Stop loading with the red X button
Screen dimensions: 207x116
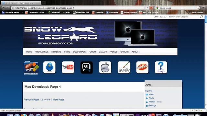click(x=151, y=8)
